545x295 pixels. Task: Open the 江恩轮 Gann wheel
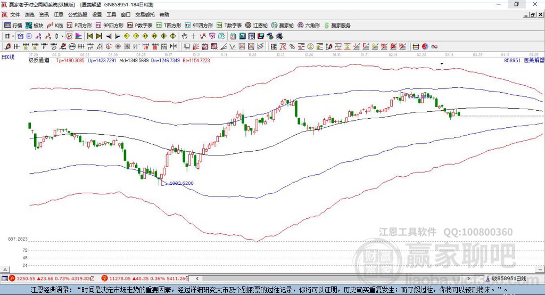pyautogui.click(x=257, y=26)
